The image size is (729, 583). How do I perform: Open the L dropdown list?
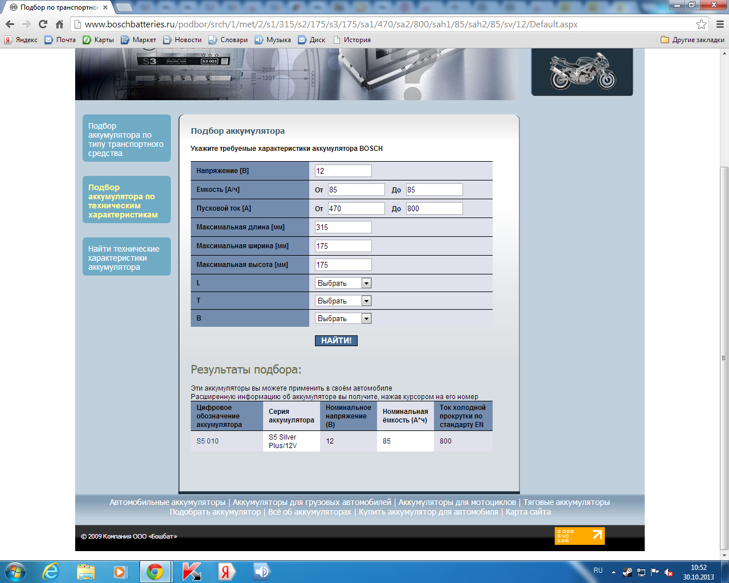[343, 283]
